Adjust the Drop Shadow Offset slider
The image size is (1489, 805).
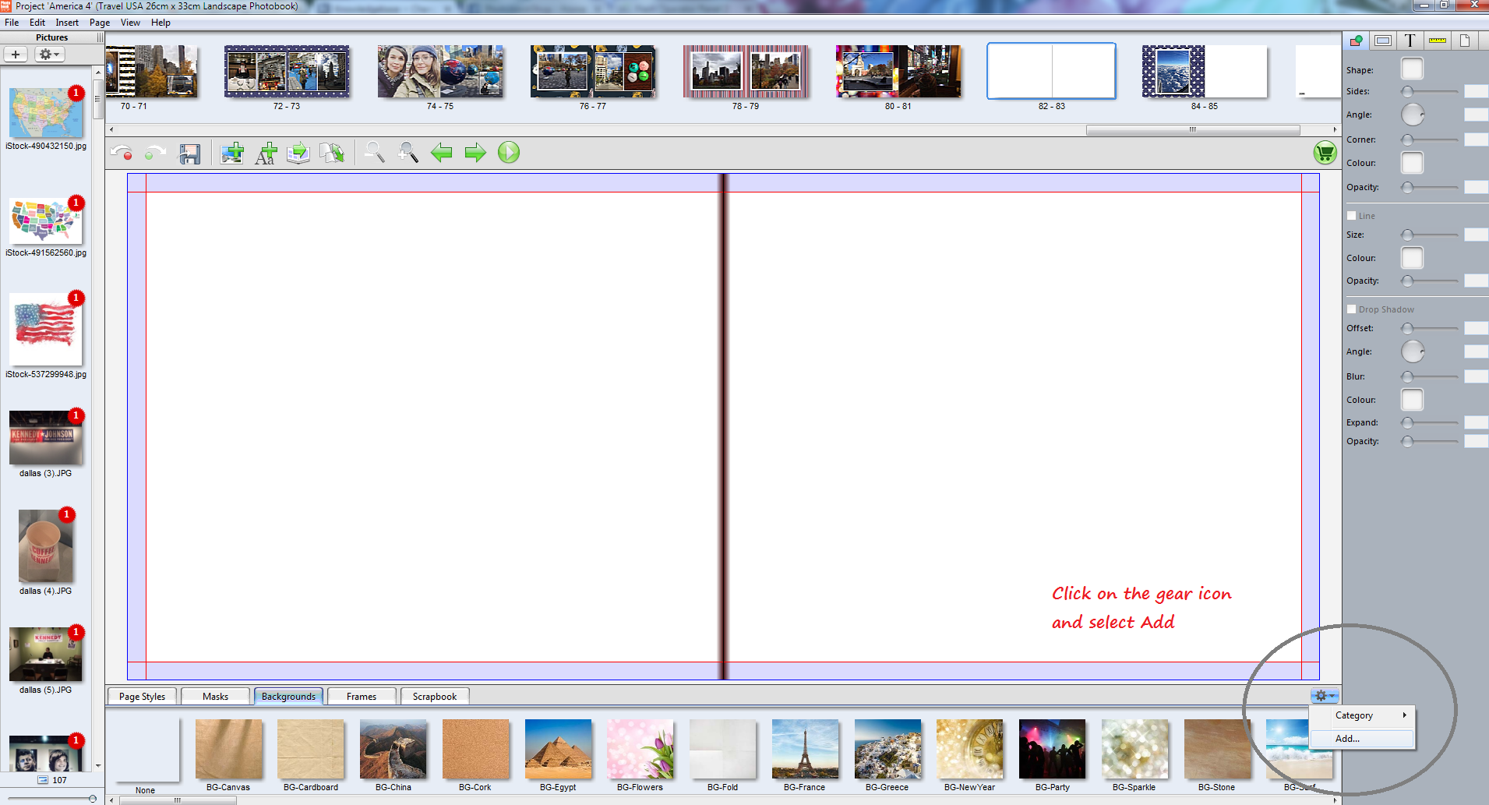tap(1430, 329)
